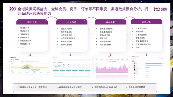This screenshot has height=97, width=173.
Task: Click the 订单来源分析 list item
Action: (141, 35)
